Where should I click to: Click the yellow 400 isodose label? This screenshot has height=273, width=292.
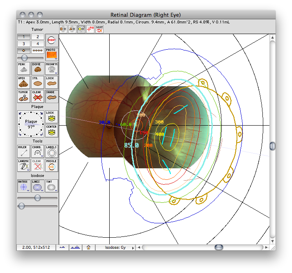pos(160,134)
